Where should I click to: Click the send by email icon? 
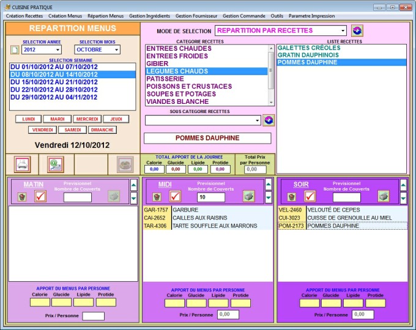(x=56, y=164)
